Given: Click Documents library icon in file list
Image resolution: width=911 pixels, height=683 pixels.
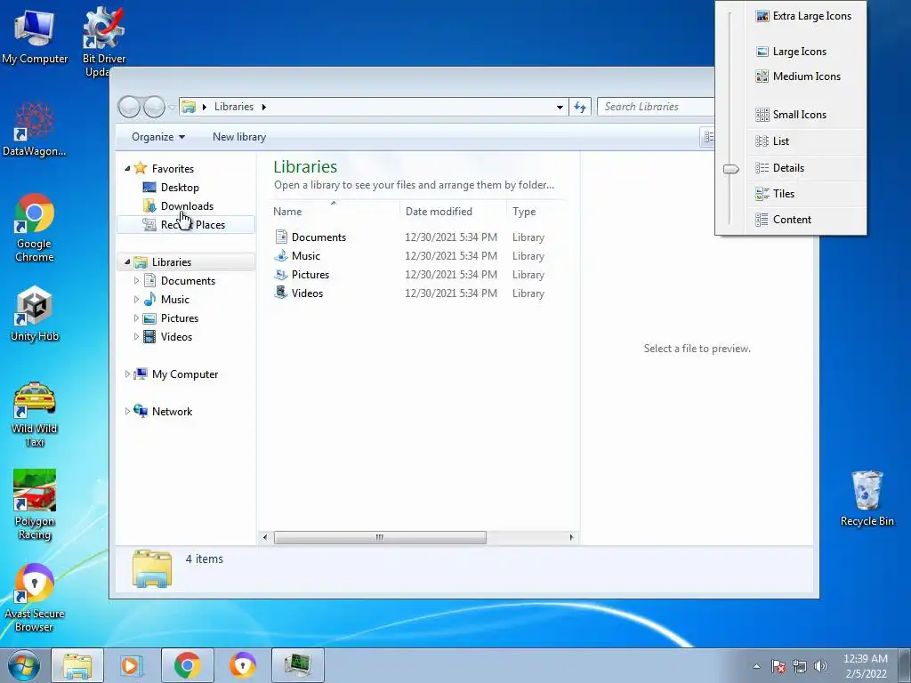Looking at the screenshot, I should point(281,237).
